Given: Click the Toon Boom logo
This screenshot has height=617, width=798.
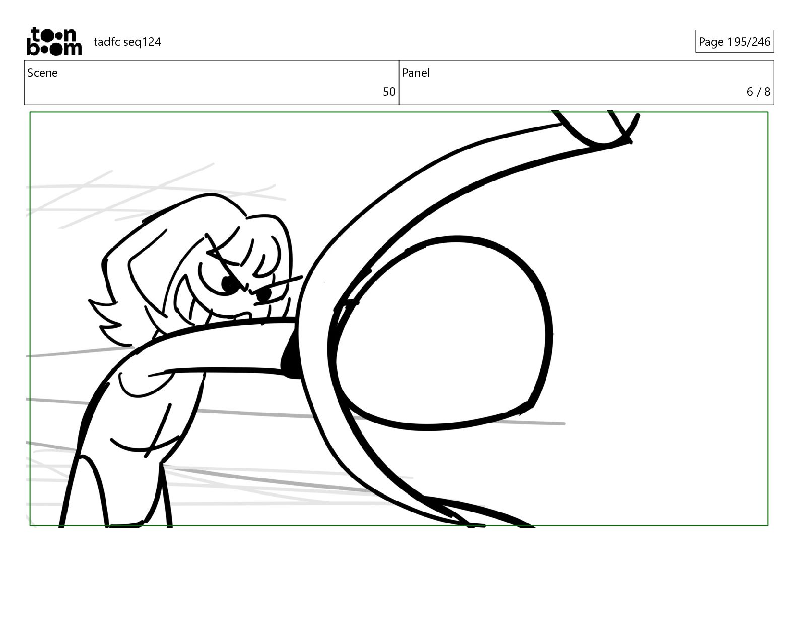Looking at the screenshot, I should tap(54, 41).
